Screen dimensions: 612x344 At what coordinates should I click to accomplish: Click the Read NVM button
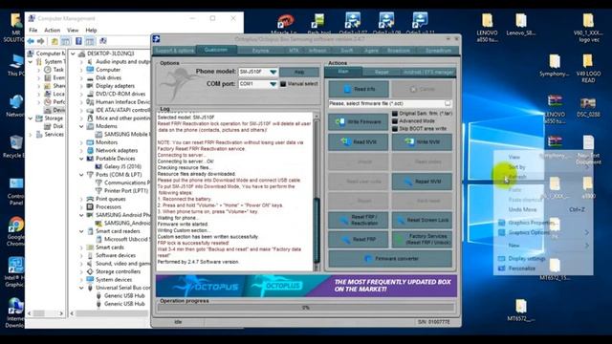(x=359, y=142)
